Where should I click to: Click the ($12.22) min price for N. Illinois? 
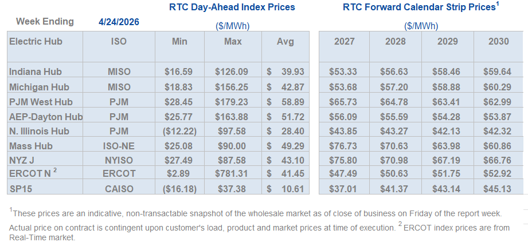tap(179, 131)
